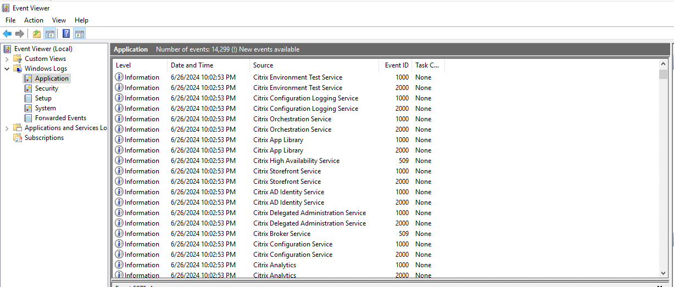
Task: Click info icon of Citrix Configuration Logging Service 2000
Action: [x=119, y=109]
